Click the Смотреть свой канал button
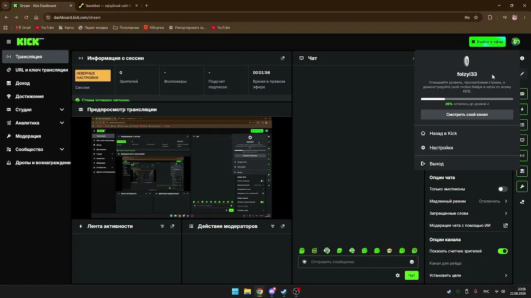This screenshot has height=298, width=531. point(467,115)
